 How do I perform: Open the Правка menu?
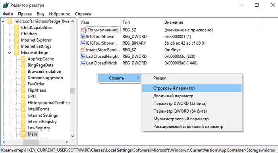[x=25, y=14]
